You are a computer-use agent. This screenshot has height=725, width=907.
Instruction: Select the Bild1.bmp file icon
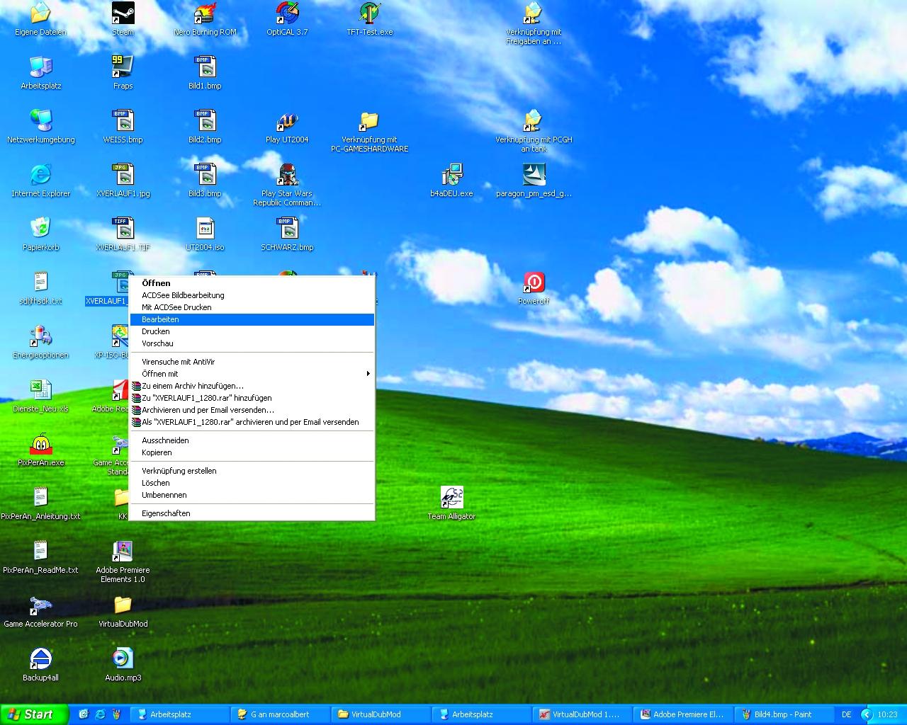[205, 67]
